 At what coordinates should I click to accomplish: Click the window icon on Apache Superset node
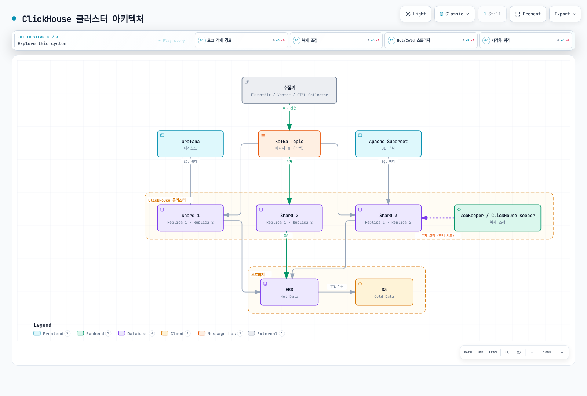[360, 135]
